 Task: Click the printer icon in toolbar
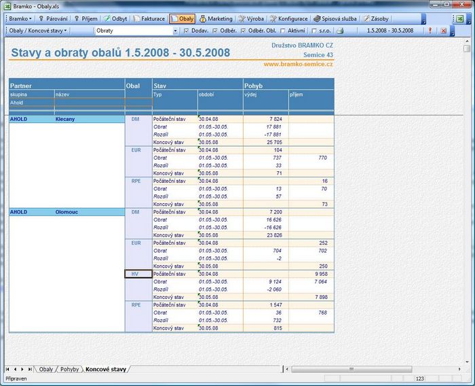point(340,31)
